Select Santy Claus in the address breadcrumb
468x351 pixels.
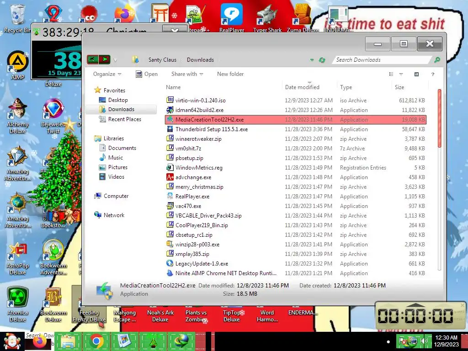tap(162, 60)
